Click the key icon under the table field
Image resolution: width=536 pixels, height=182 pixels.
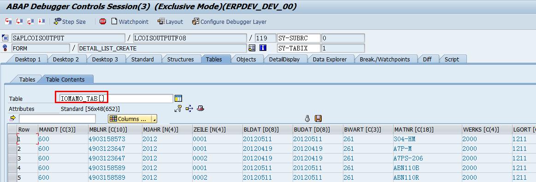point(178,109)
